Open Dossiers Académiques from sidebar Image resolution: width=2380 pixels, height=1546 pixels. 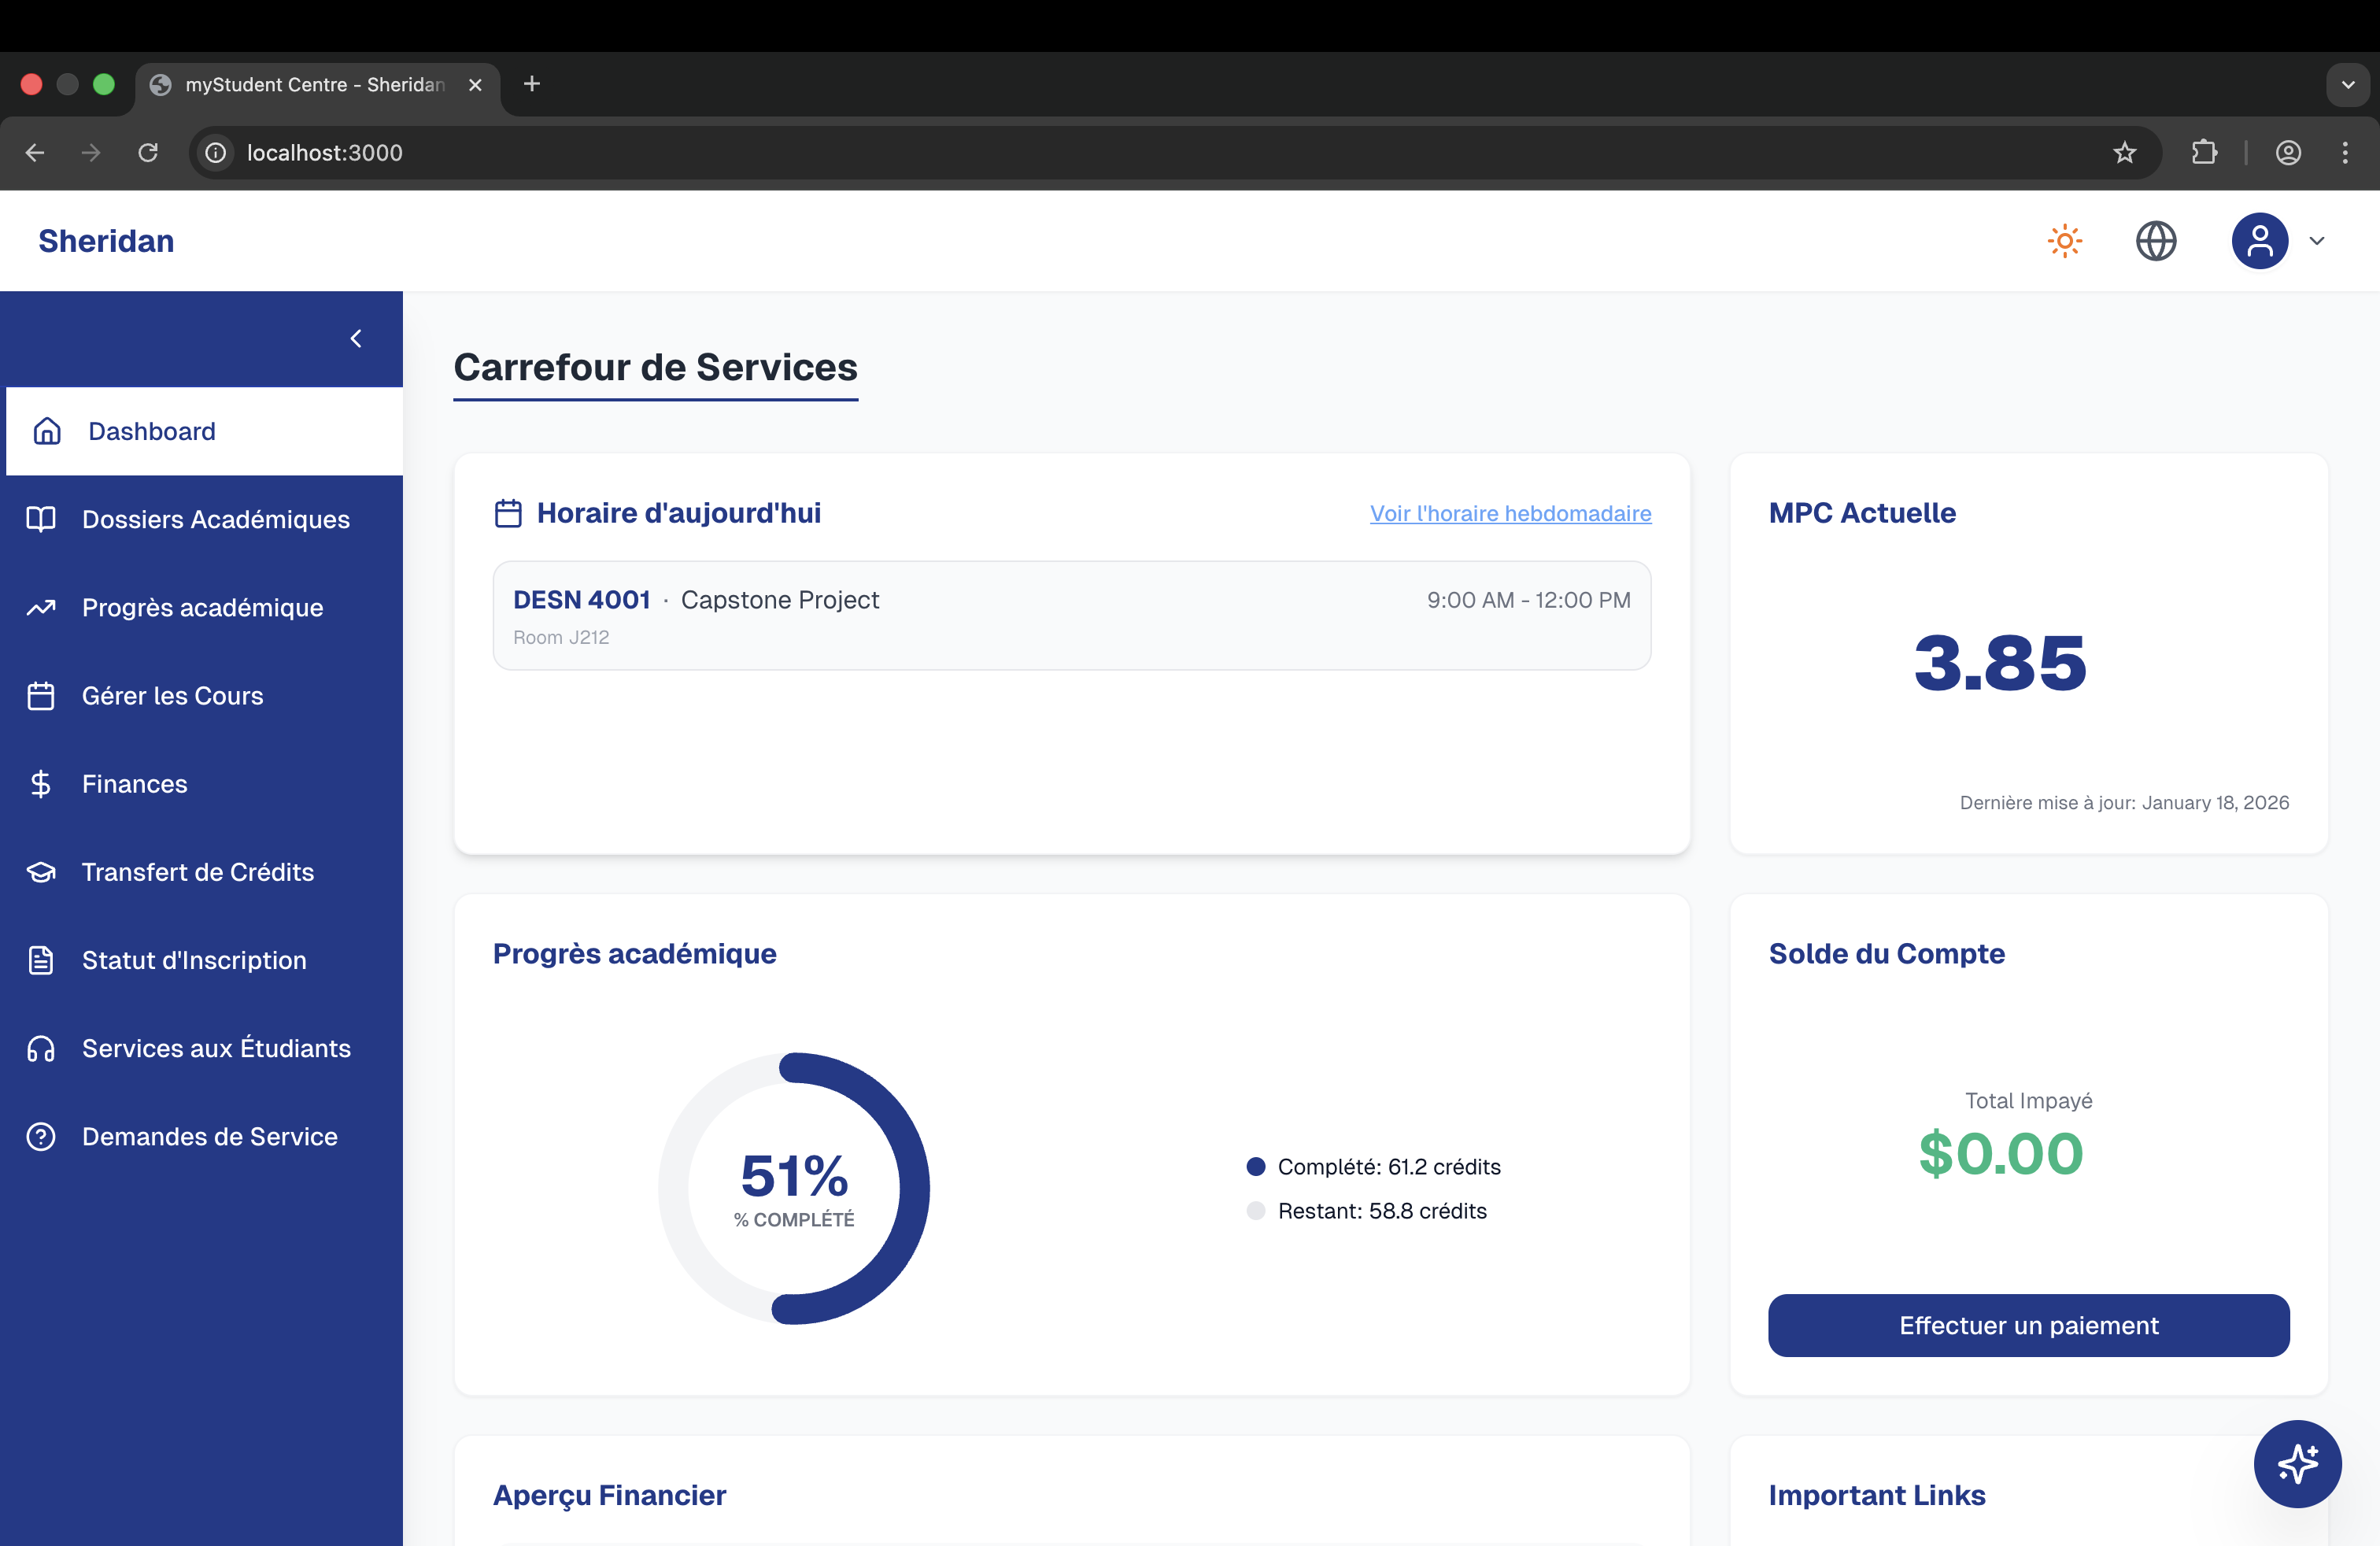tap(215, 519)
